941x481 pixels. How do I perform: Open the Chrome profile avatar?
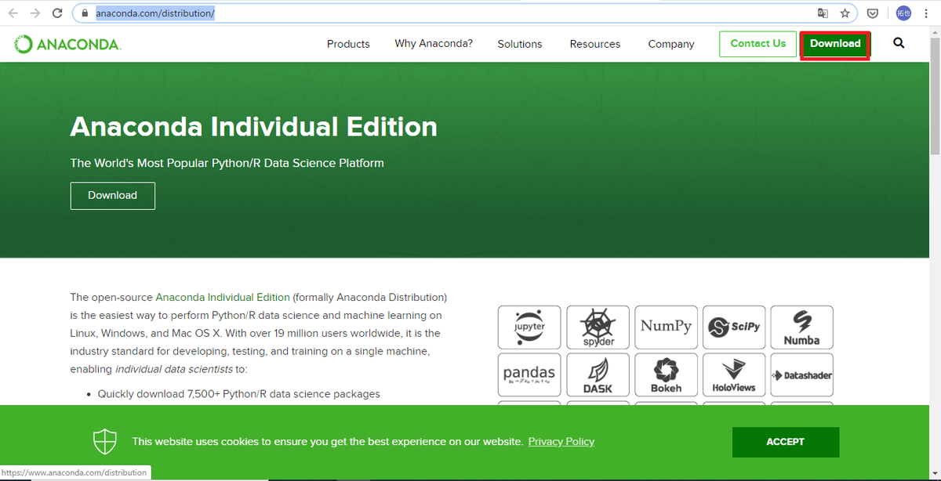(x=904, y=13)
